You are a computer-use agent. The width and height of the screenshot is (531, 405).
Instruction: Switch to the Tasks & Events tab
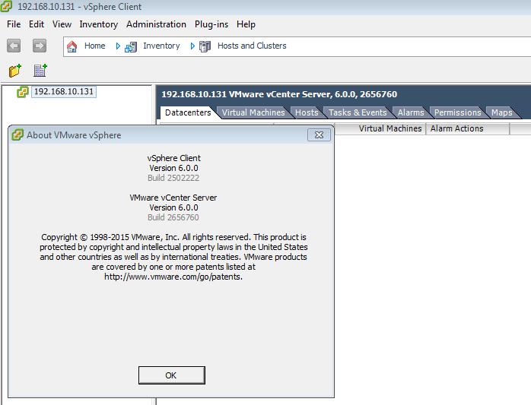[358, 112]
